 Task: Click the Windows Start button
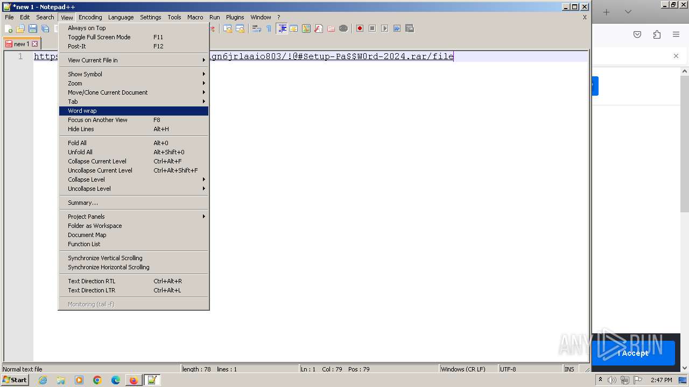(x=15, y=380)
